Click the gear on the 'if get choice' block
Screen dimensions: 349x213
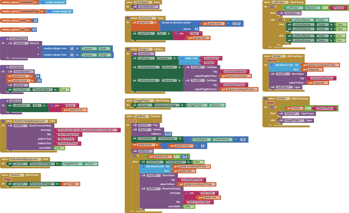coord(272,108)
